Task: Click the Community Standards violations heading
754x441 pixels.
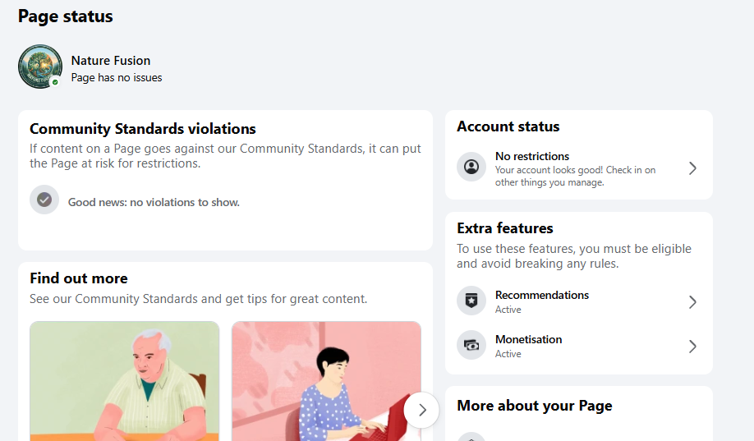Action: (x=143, y=129)
